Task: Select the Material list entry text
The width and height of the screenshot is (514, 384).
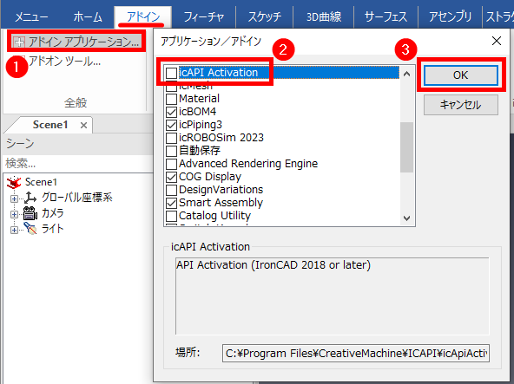Action: [199, 99]
